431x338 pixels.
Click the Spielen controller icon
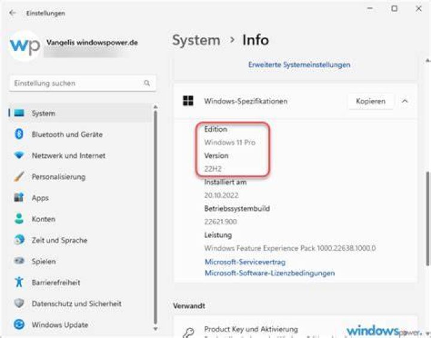click(x=19, y=261)
